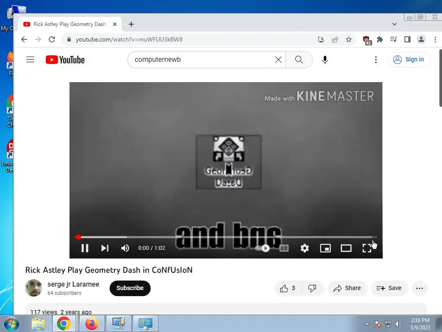Open the Chrome profile avatar

[x=421, y=39]
